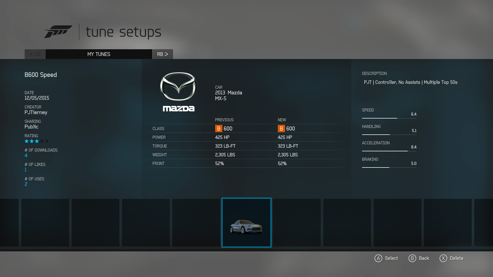Click empty tune slot right of the selected car
Image resolution: width=493 pixels, height=277 pixels.
coord(297,223)
